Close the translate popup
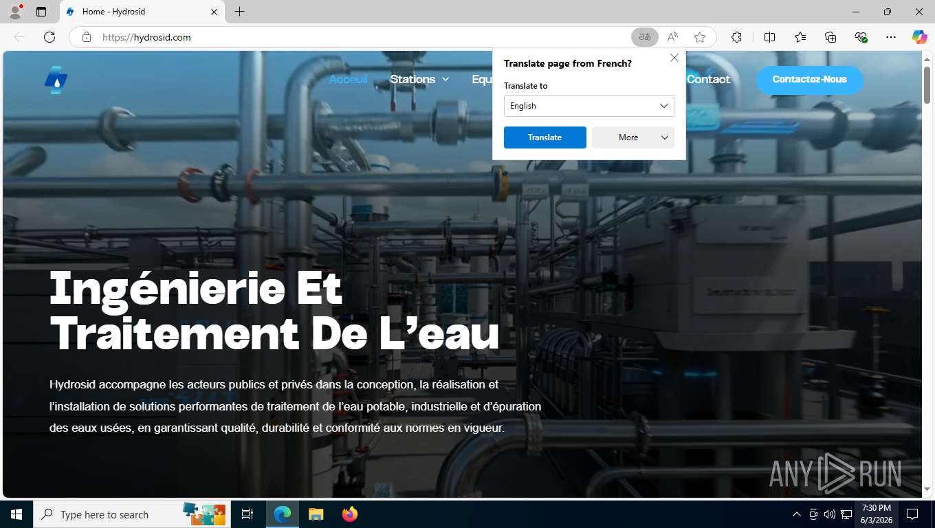Viewport: 935px width, 528px height. (674, 58)
